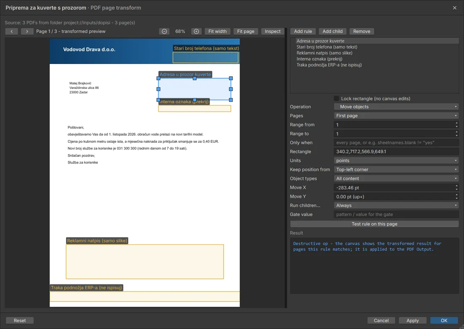Click the Cancel button
This screenshot has width=464, height=329.
pyautogui.click(x=381, y=321)
